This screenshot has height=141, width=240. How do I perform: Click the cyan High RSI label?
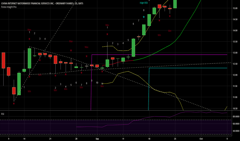pyautogui.click(x=144, y=3)
